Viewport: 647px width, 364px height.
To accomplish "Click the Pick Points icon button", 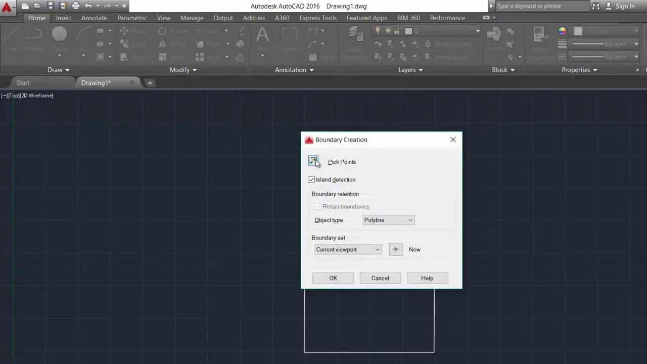I will 313,161.
